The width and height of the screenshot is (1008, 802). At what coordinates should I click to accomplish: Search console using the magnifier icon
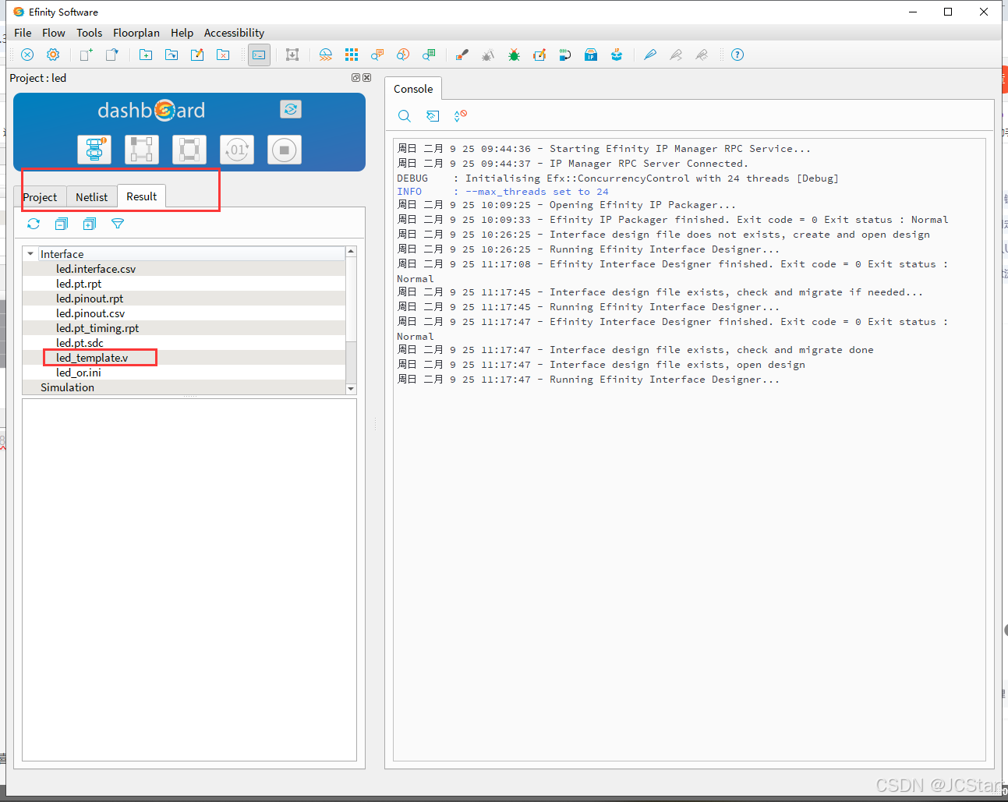(x=405, y=116)
